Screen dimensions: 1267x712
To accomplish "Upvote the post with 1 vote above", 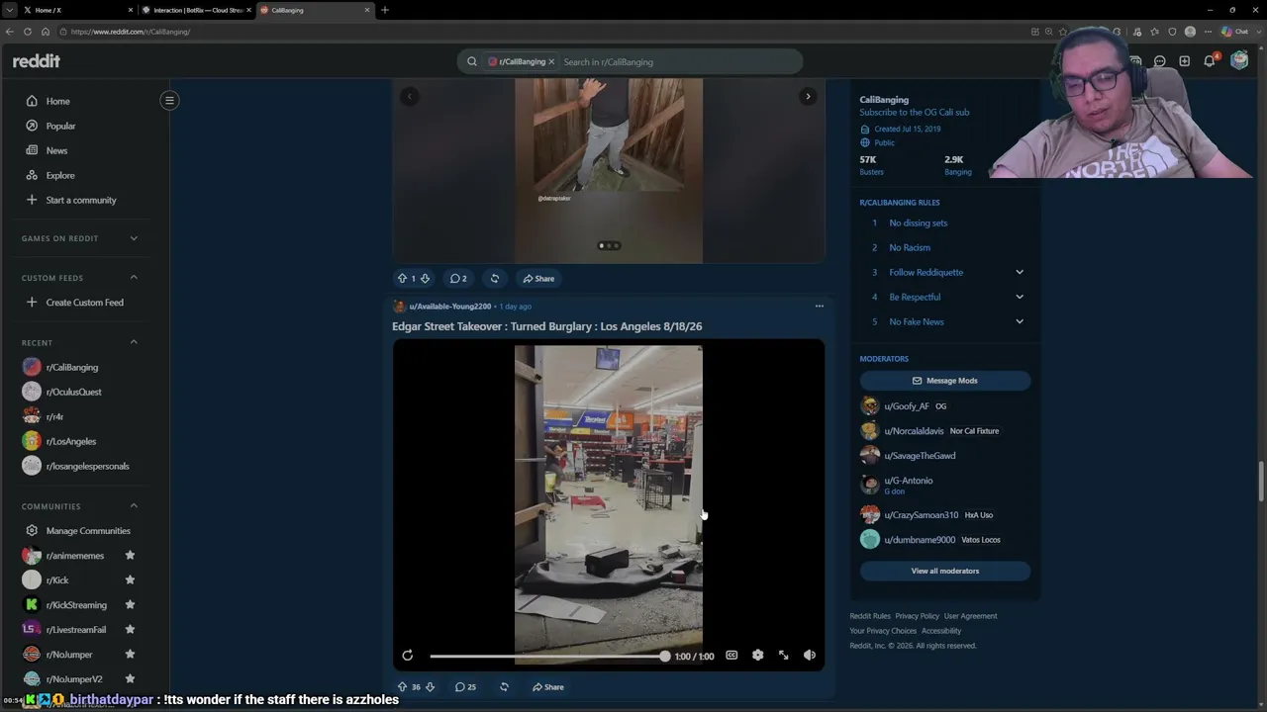I will (x=402, y=278).
